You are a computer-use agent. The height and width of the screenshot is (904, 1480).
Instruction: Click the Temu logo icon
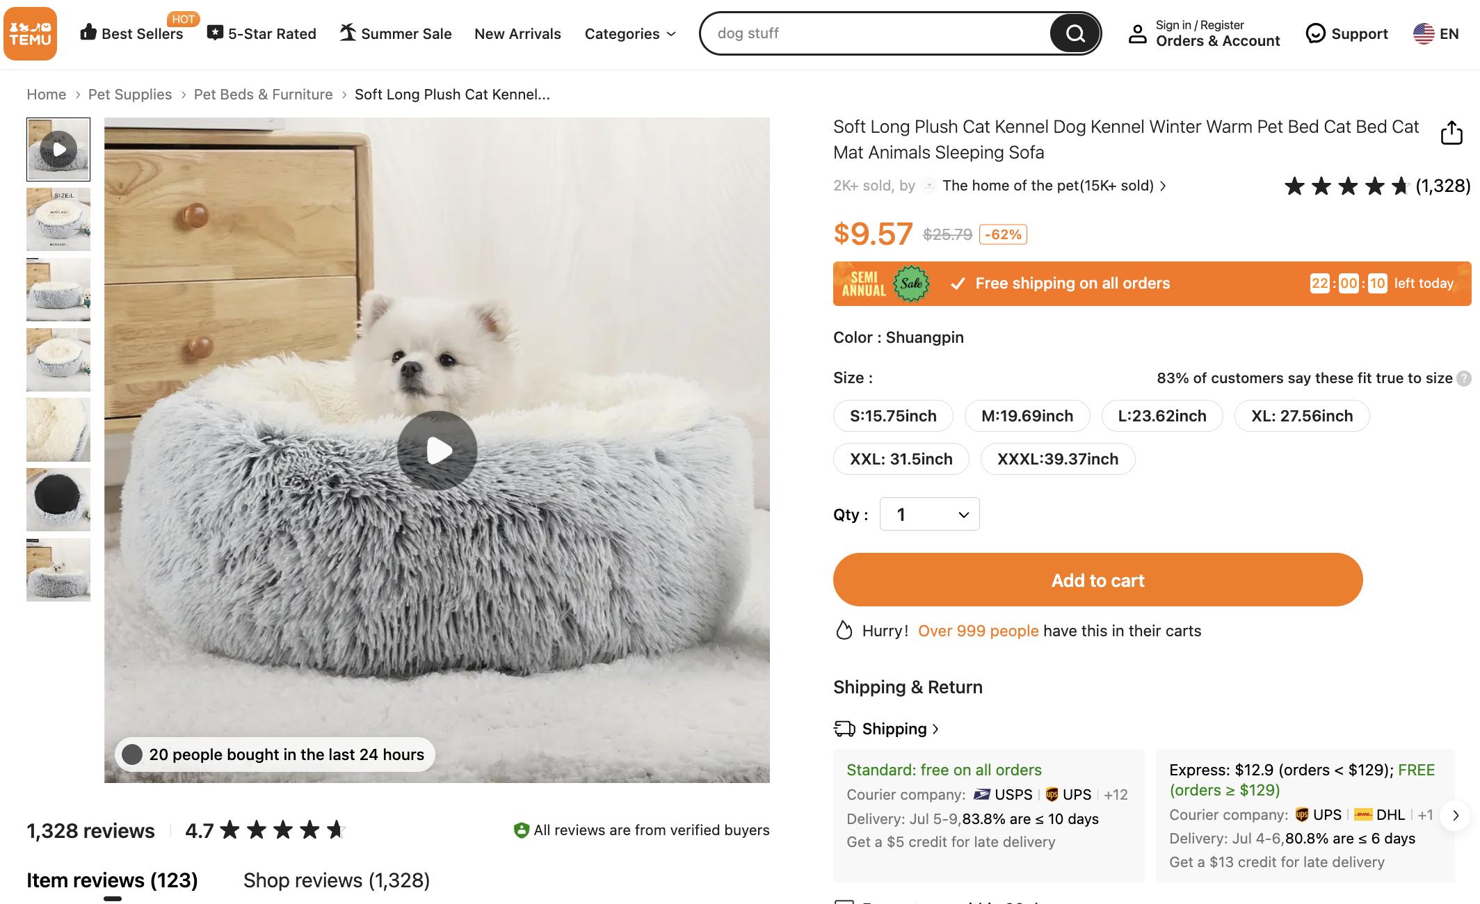click(x=30, y=33)
